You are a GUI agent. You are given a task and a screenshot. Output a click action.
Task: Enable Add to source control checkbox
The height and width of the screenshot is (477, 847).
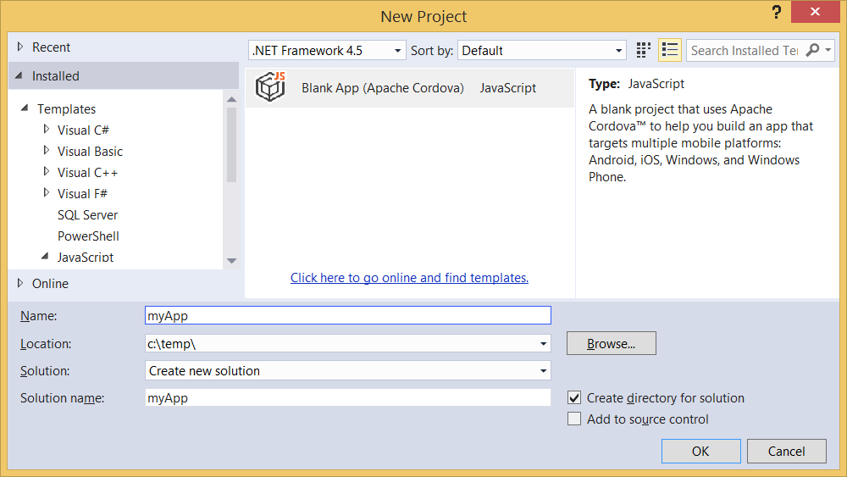pos(574,419)
